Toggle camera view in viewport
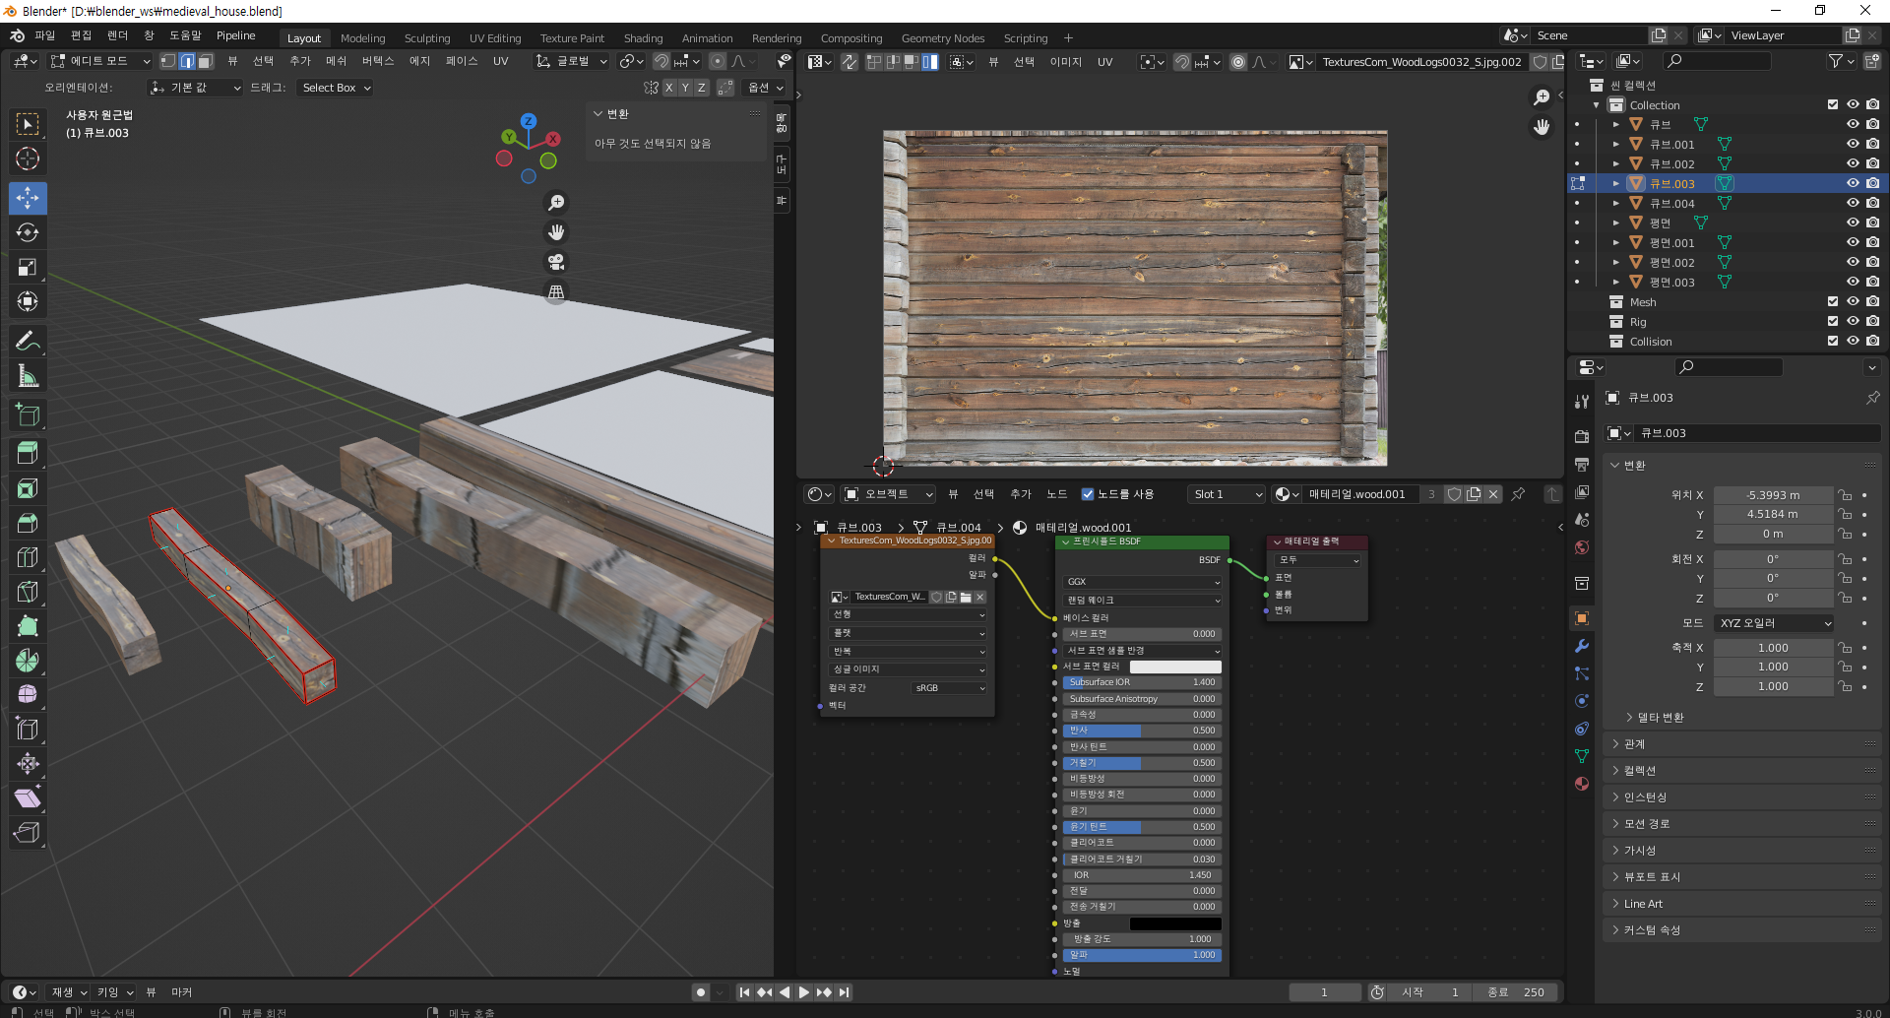 (x=556, y=262)
